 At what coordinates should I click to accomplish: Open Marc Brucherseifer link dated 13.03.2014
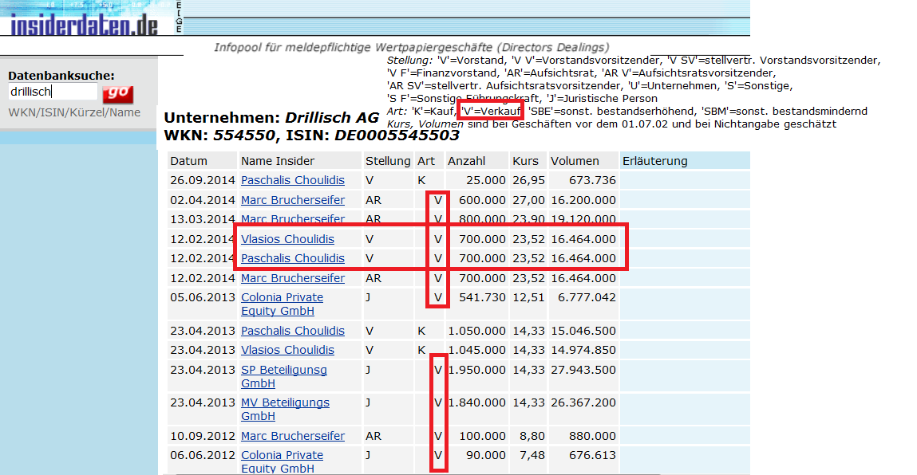point(292,219)
